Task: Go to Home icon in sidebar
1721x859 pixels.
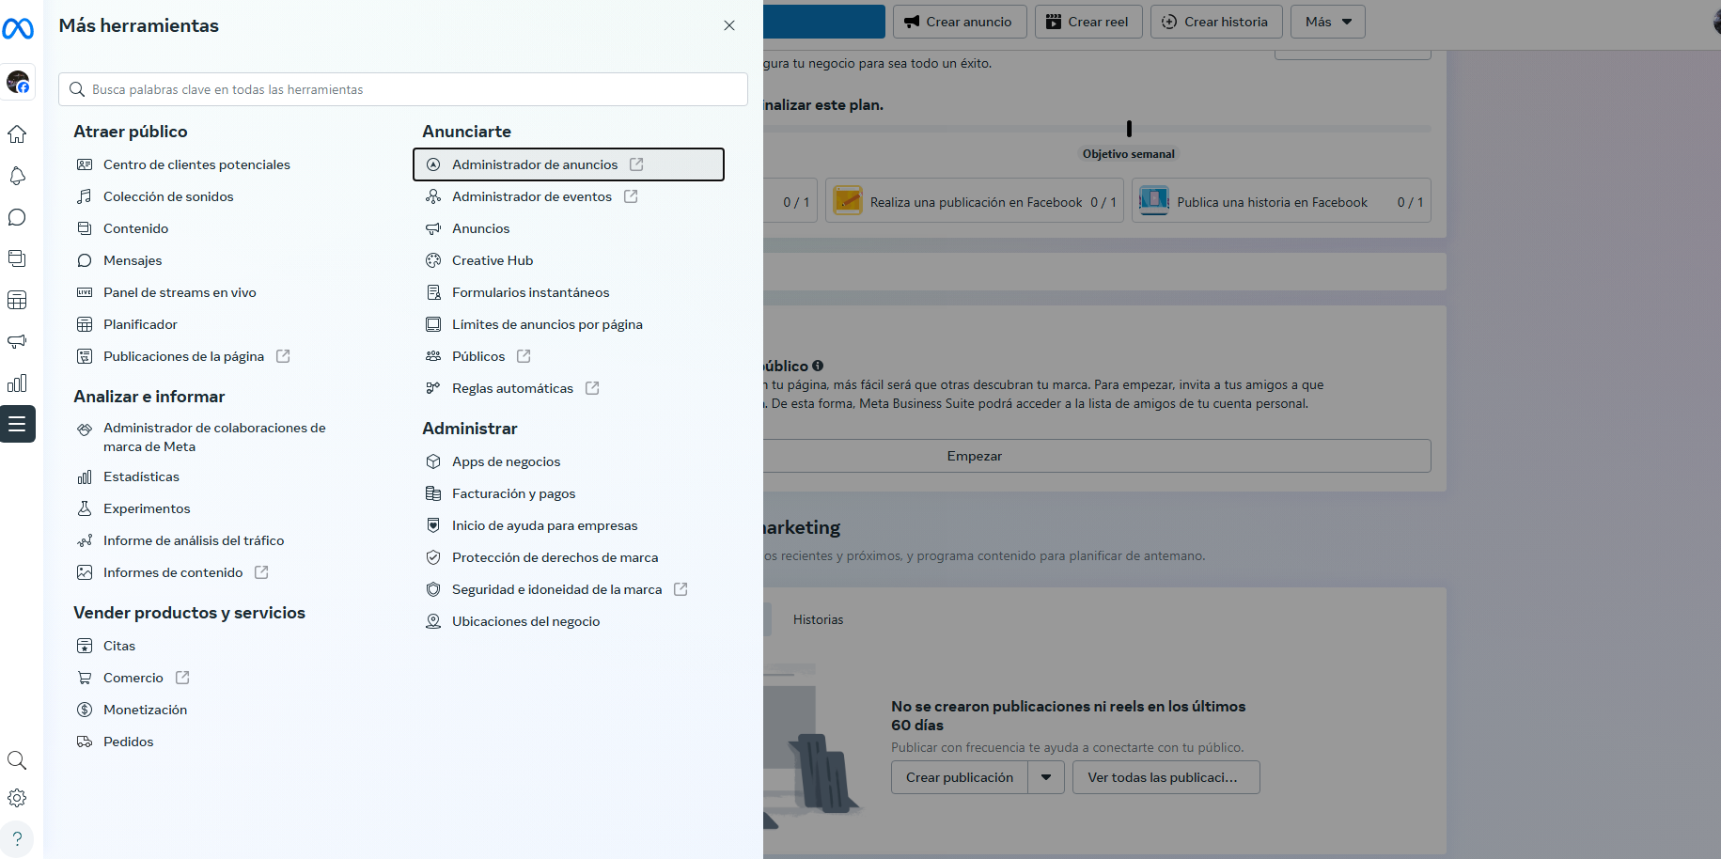Action: point(17,134)
